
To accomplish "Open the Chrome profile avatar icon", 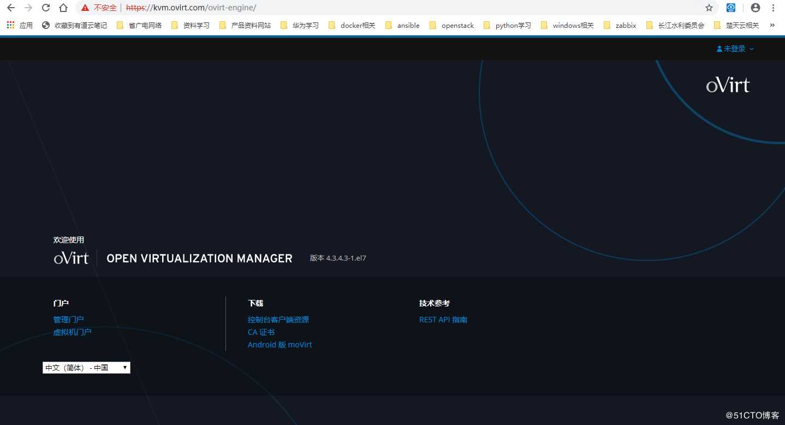I will click(x=756, y=8).
